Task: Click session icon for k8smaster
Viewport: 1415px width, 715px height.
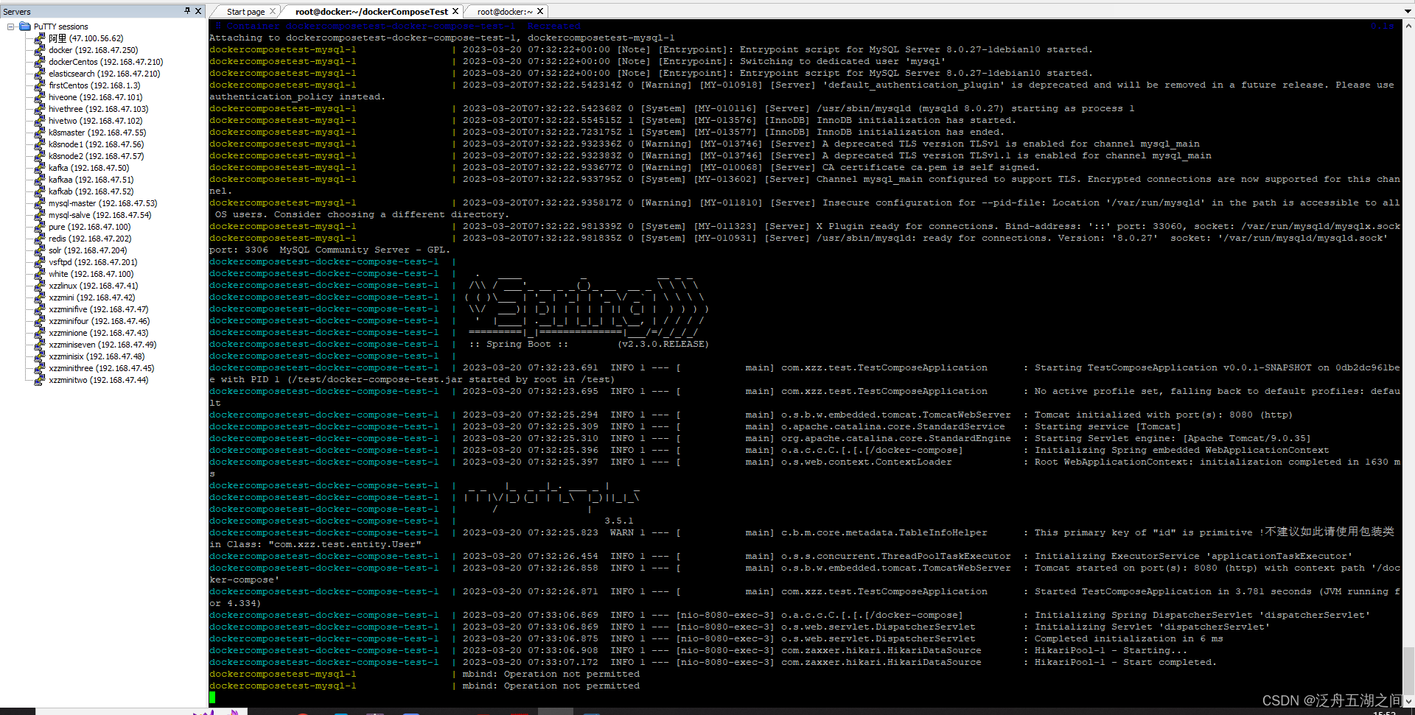Action: click(x=40, y=133)
